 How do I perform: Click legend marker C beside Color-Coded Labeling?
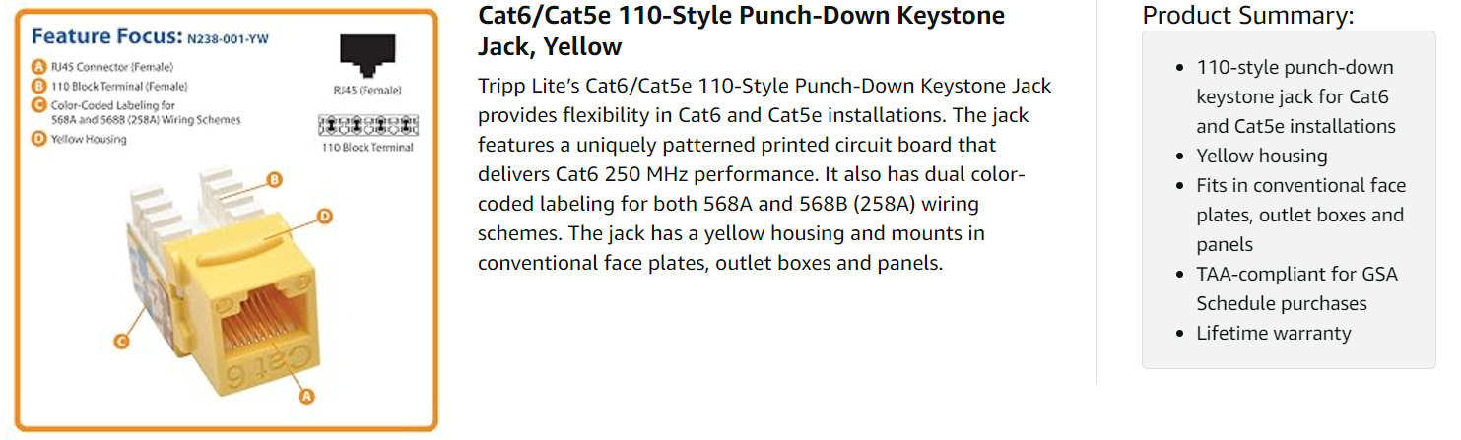tap(38, 103)
